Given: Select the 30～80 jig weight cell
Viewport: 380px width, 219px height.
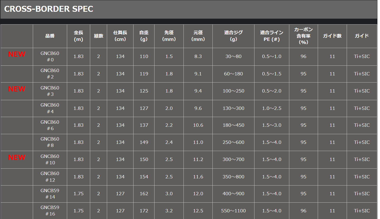Looking at the screenshot, I should pos(233,56).
